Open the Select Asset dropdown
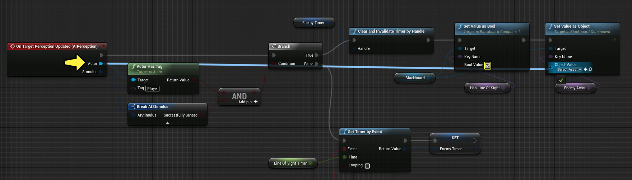 coord(569,70)
